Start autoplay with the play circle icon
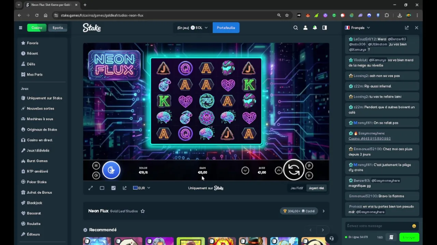 click(309, 175)
